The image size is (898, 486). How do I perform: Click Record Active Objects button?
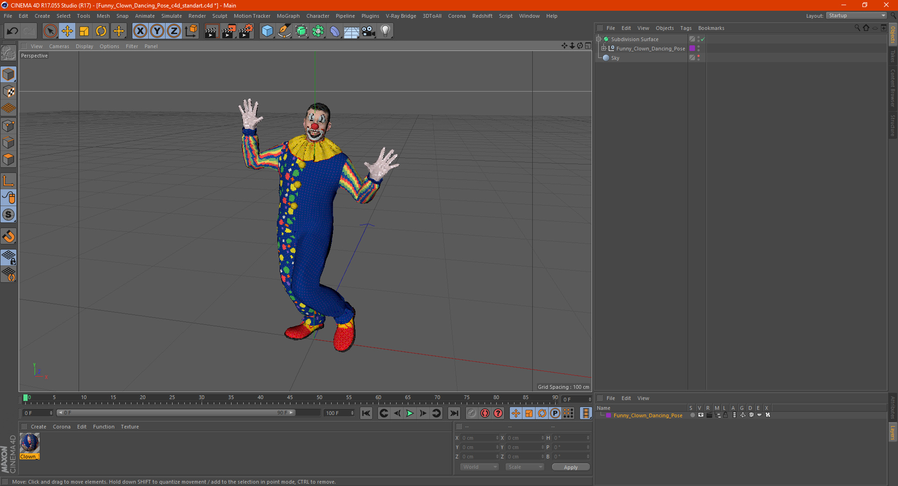[472, 413]
